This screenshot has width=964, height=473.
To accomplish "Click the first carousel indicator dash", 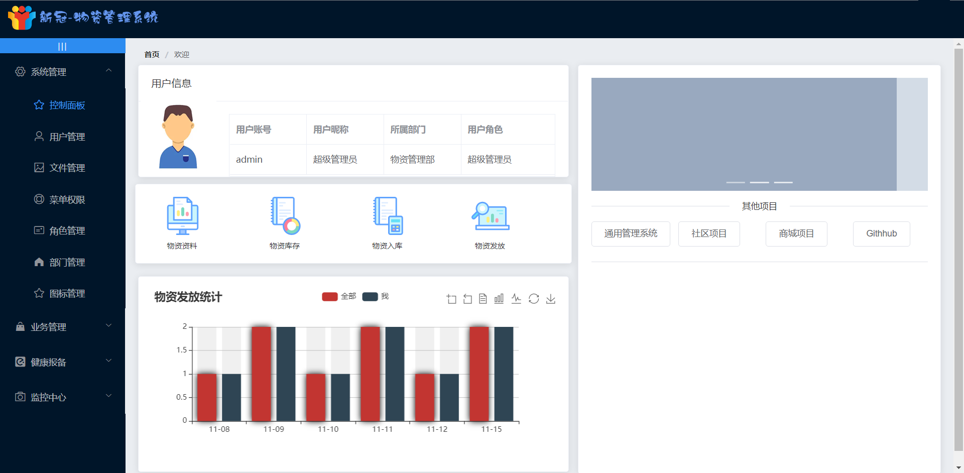I will click(x=736, y=182).
